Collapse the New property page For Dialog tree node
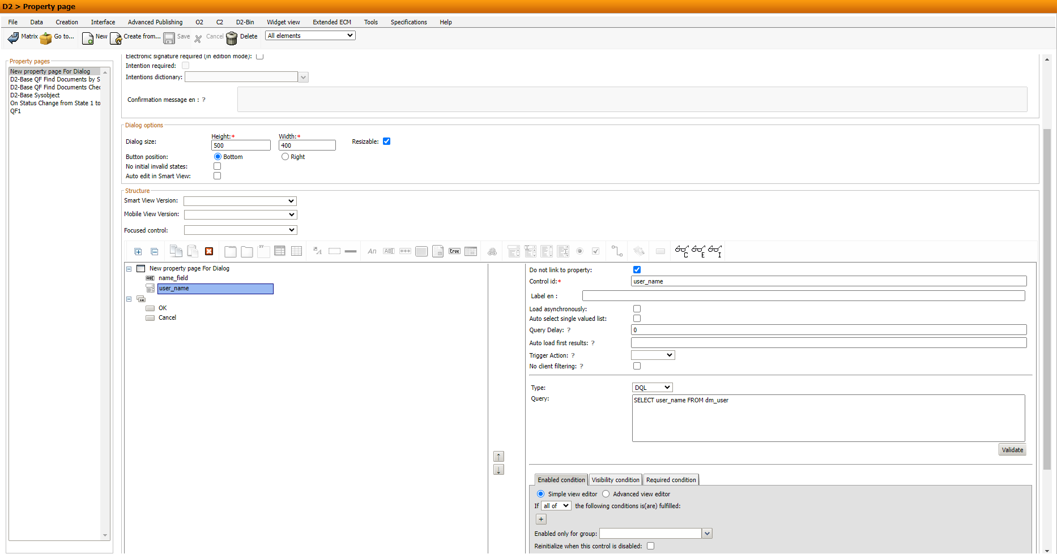This screenshot has height=554, width=1057. pyautogui.click(x=129, y=269)
